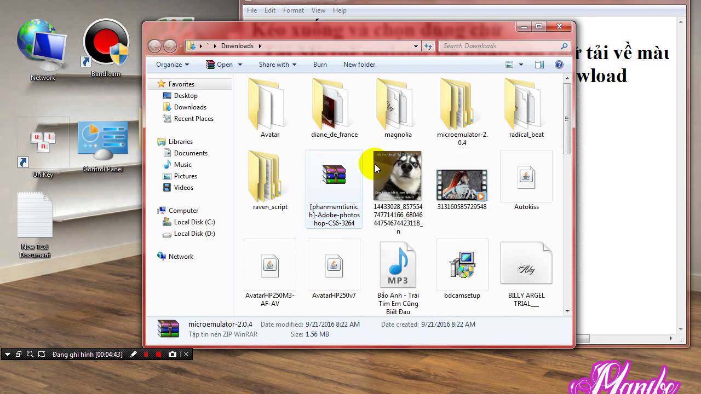Open the Format menu in Notepad window
The image size is (701, 394).
[x=294, y=10]
